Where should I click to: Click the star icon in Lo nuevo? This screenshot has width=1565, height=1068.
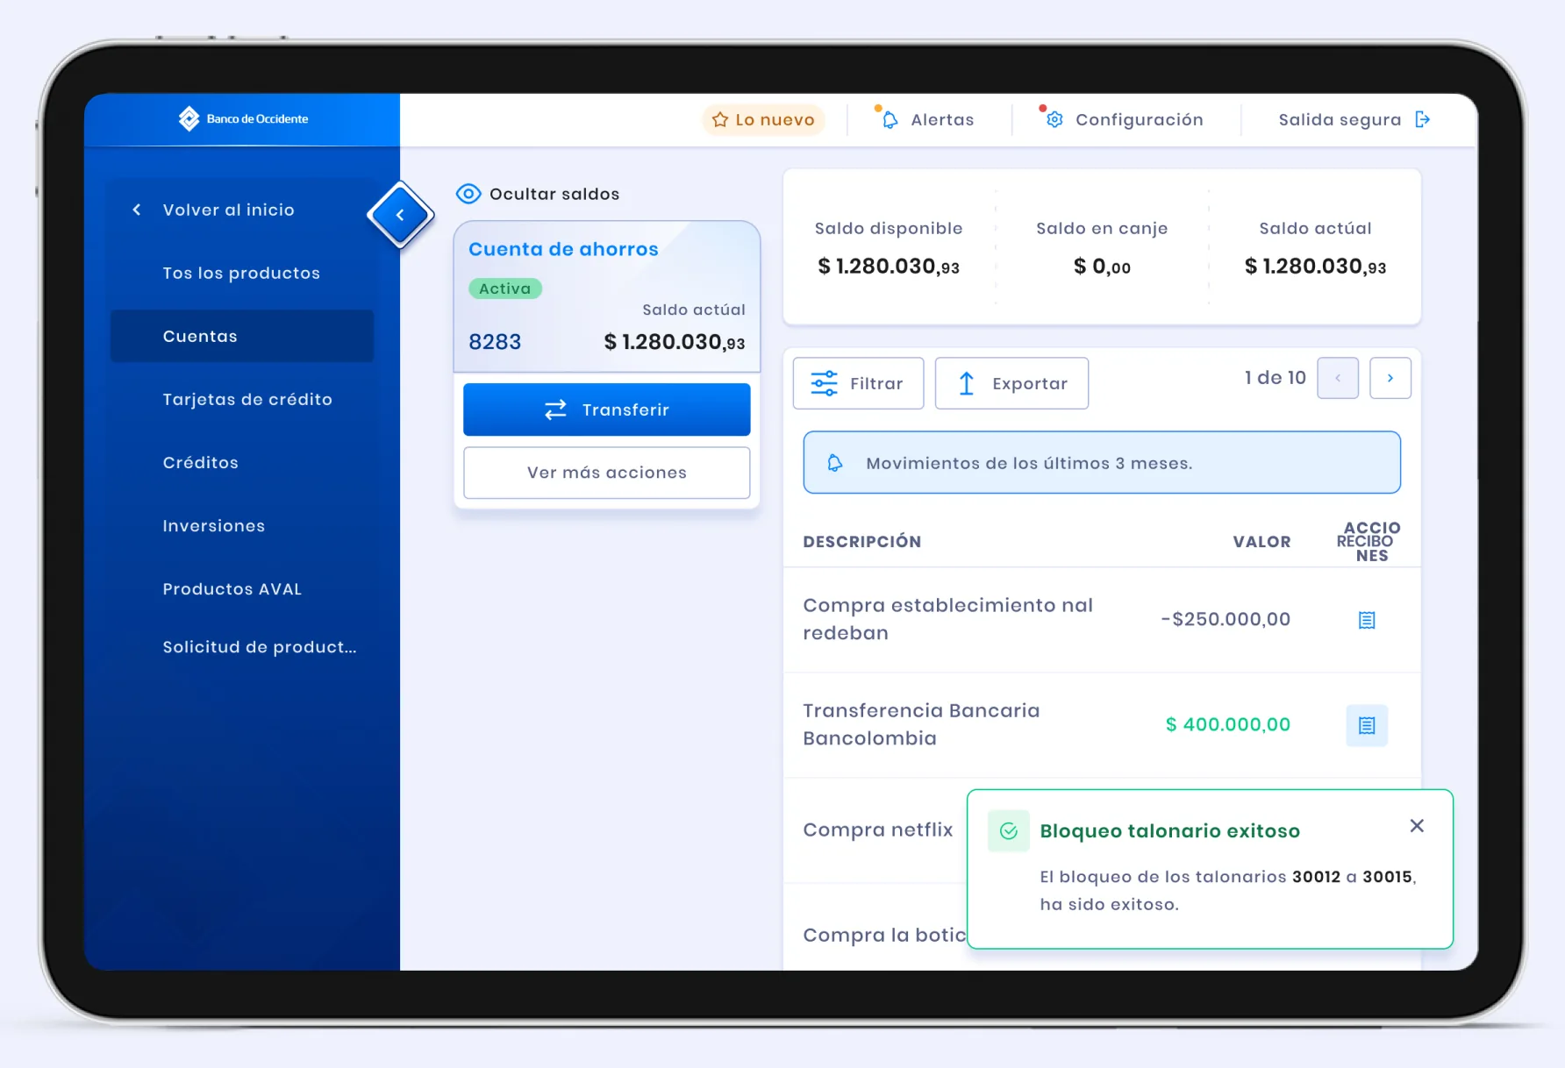pos(720,119)
